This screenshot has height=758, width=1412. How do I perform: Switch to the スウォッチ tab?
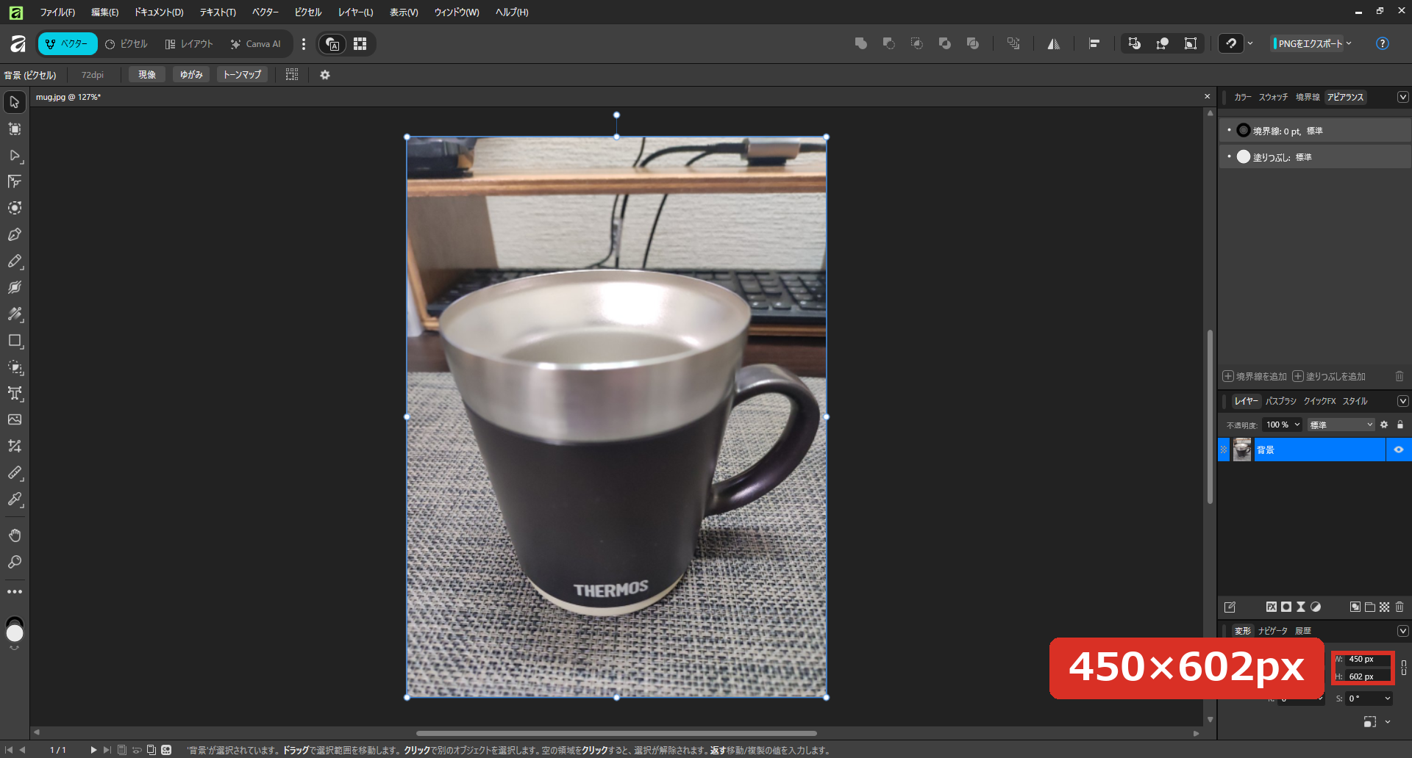pyautogui.click(x=1273, y=97)
